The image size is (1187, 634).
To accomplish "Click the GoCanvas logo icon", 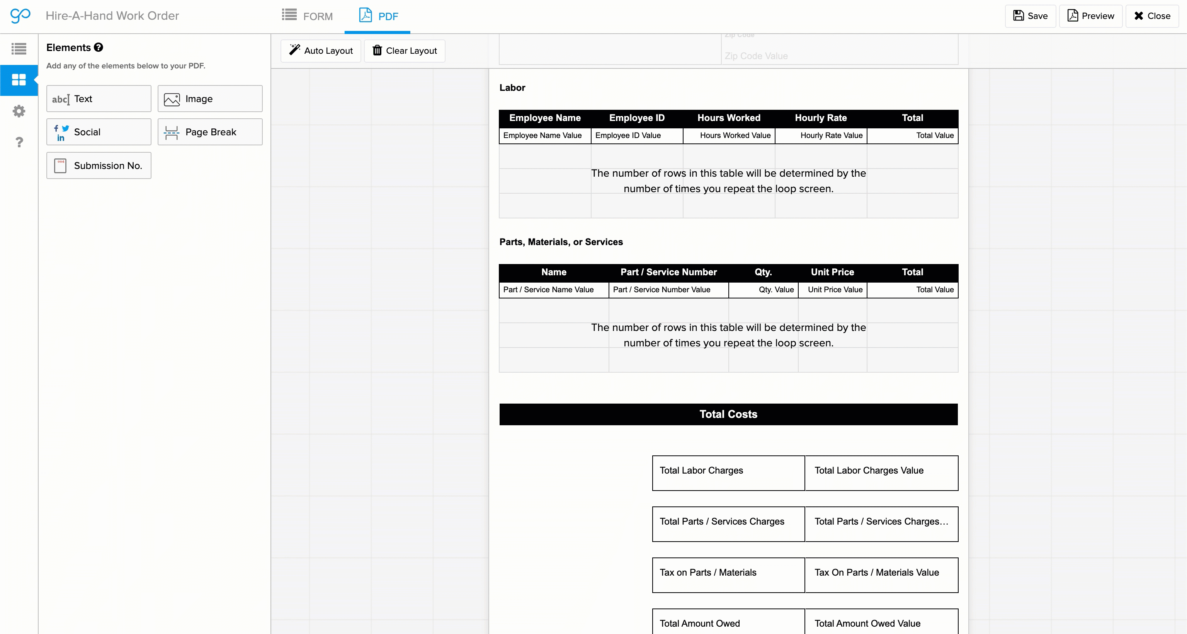I will 20,16.
